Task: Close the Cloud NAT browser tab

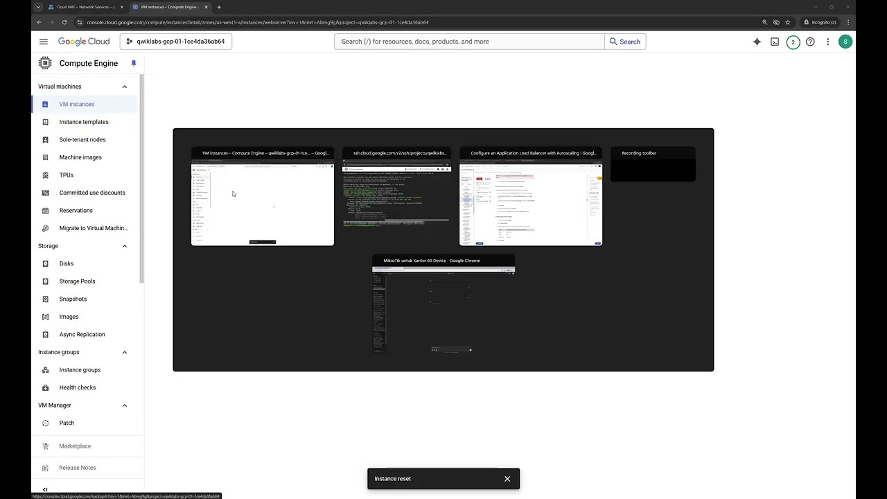Action: click(x=122, y=7)
